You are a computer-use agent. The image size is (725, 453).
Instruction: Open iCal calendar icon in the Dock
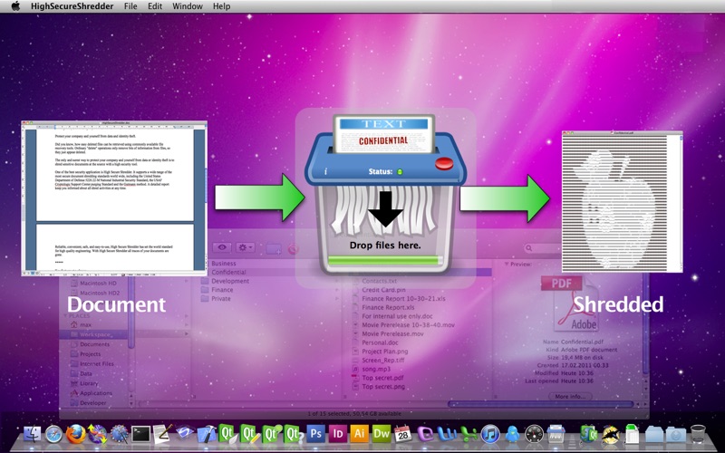402,434
